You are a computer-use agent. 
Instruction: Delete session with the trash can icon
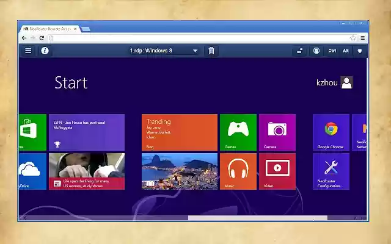211,51
